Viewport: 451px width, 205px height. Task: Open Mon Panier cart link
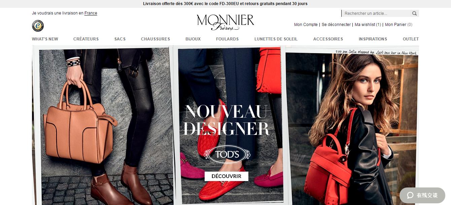[x=398, y=25]
